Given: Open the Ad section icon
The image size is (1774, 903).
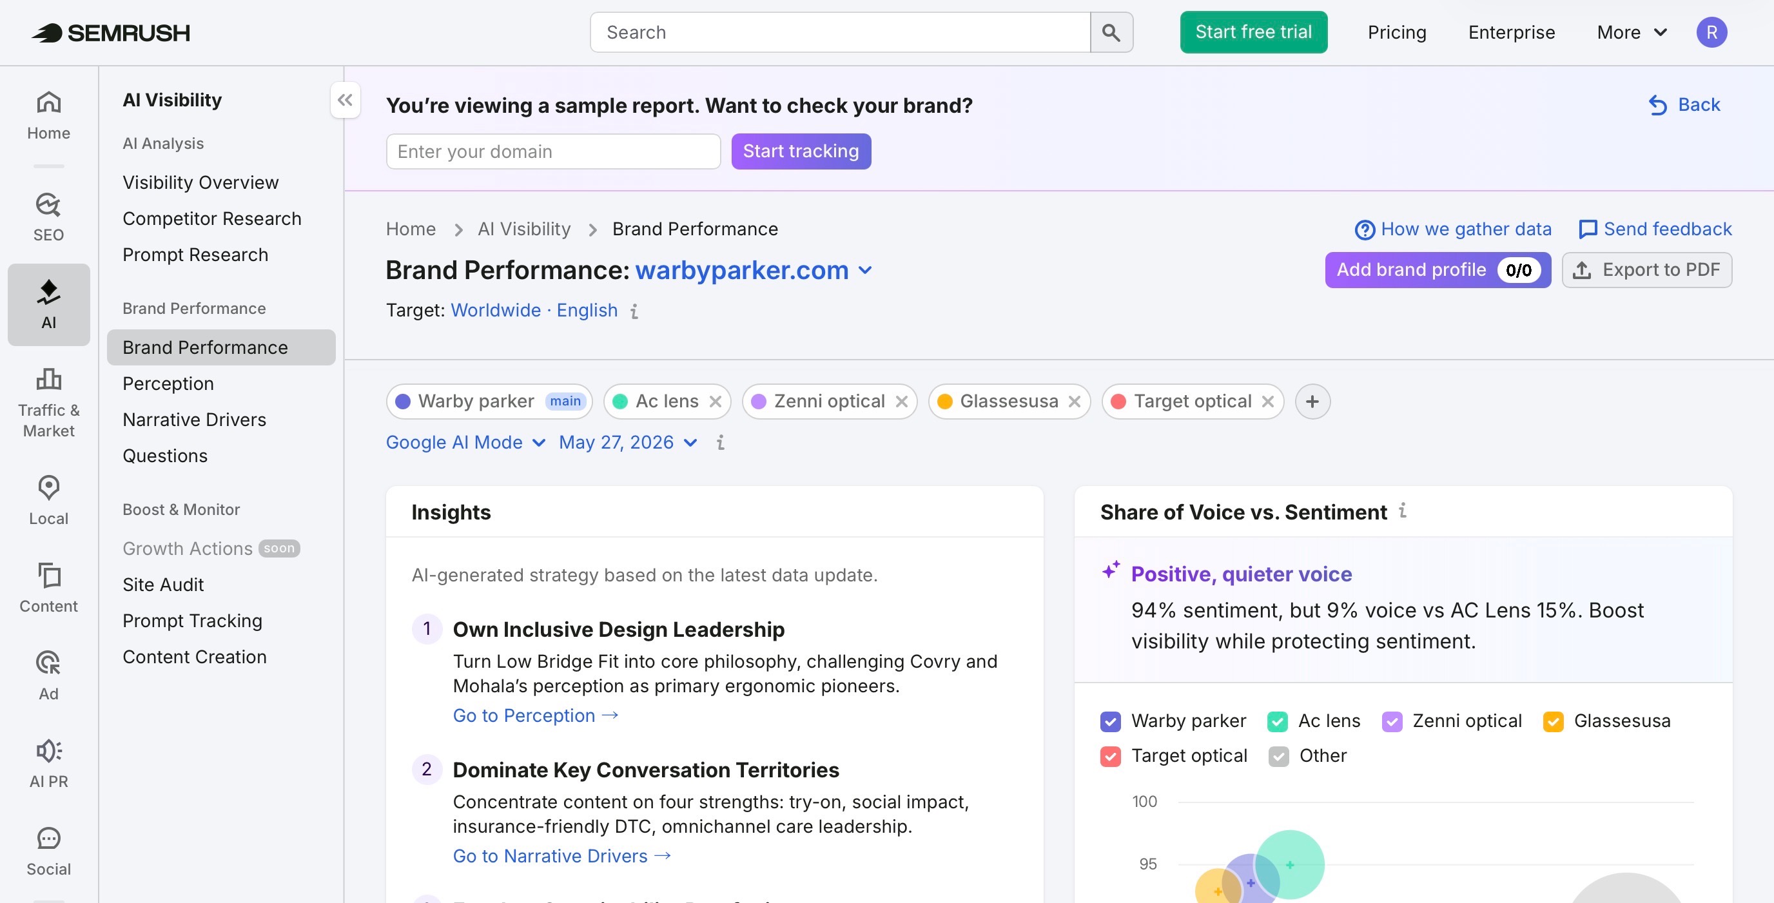Looking at the screenshot, I should pyautogui.click(x=48, y=675).
